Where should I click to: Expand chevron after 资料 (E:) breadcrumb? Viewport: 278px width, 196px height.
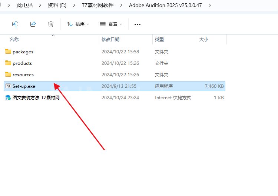[x=74, y=5]
